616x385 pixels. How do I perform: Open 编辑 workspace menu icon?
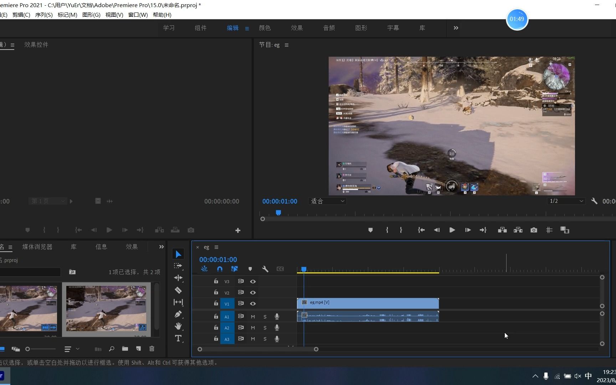[247, 29]
